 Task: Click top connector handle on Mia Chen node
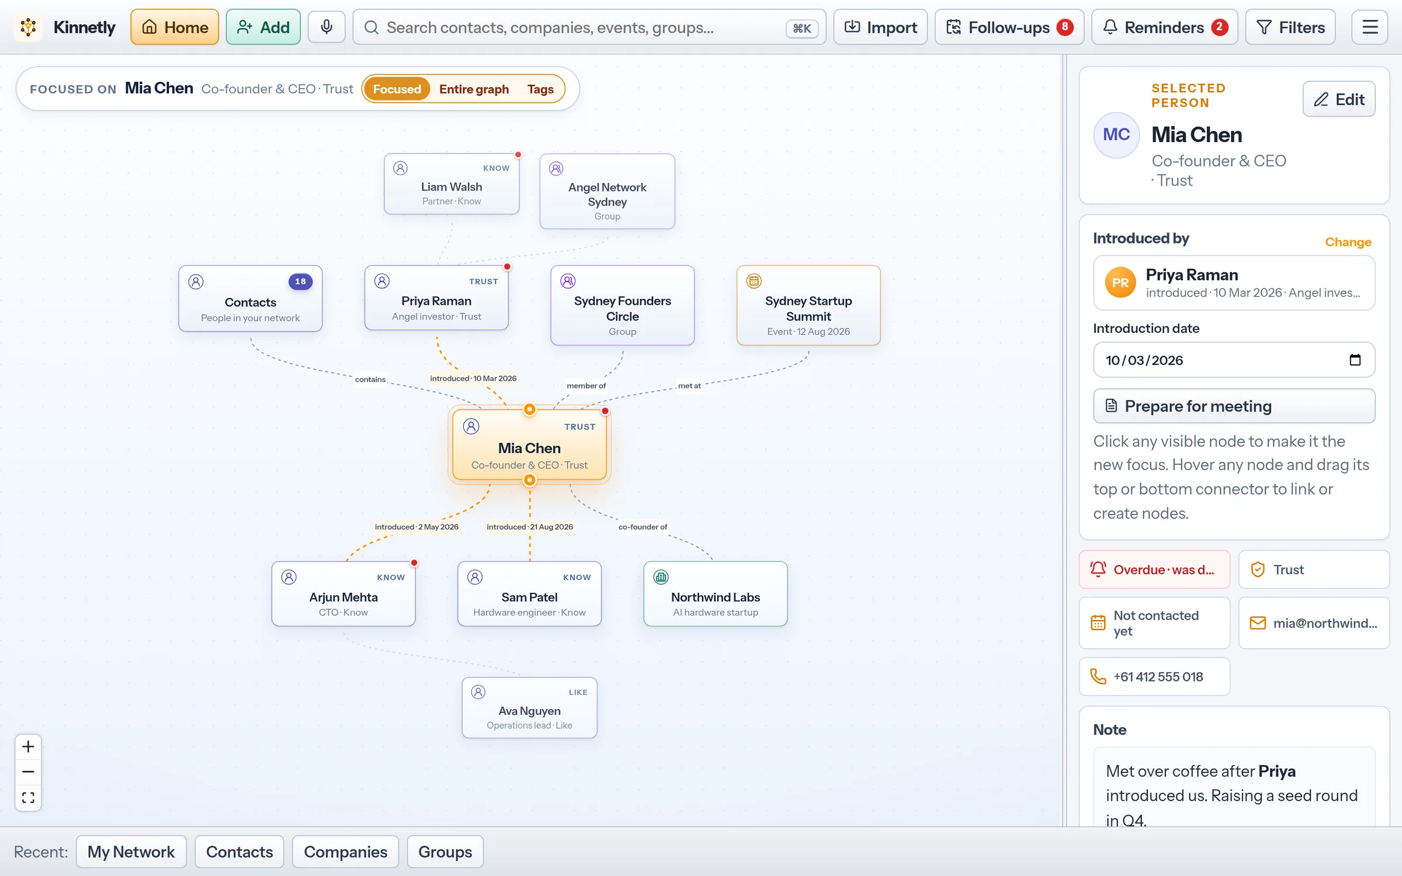(529, 409)
